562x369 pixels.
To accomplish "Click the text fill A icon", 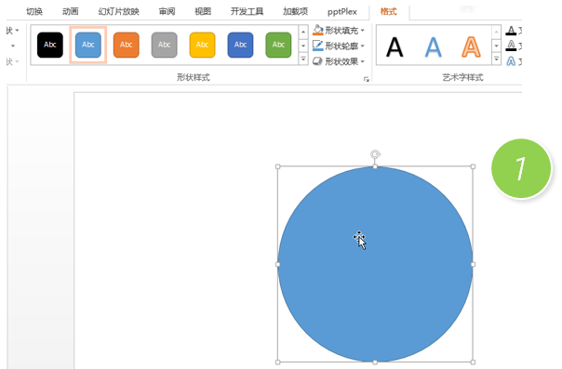I will tap(511, 31).
